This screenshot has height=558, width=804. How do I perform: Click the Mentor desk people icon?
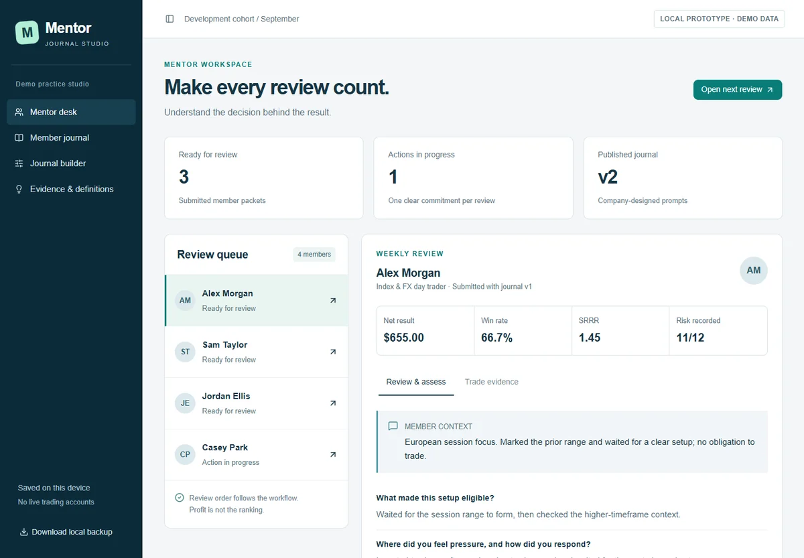pos(19,112)
